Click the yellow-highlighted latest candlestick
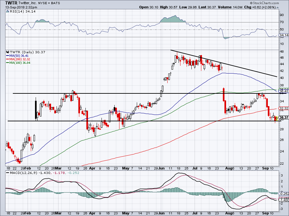This screenshot has height=216, width=289. point(277,118)
